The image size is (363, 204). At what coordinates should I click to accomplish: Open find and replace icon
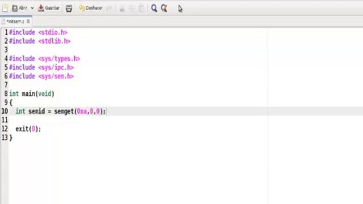[x=164, y=8]
